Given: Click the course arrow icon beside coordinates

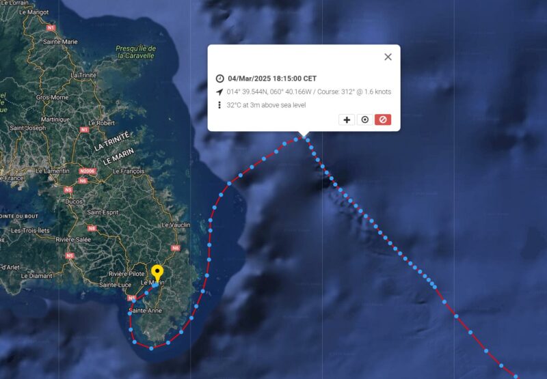Looking at the screenshot, I should [x=219, y=92].
